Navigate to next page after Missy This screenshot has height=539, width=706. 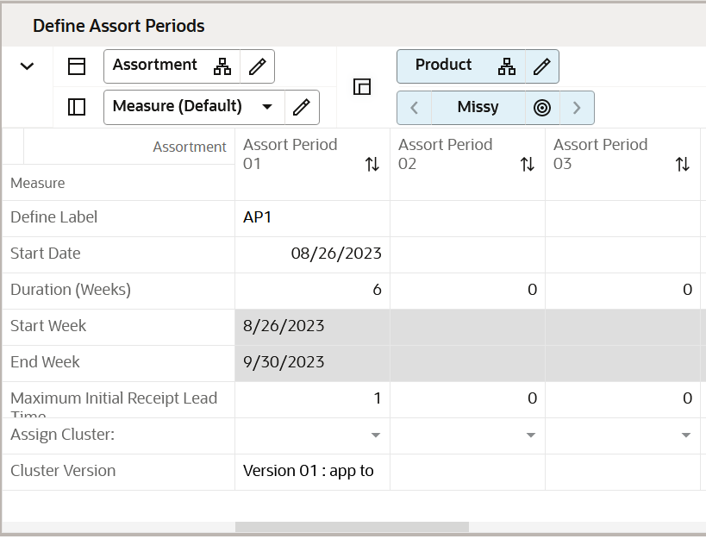577,107
